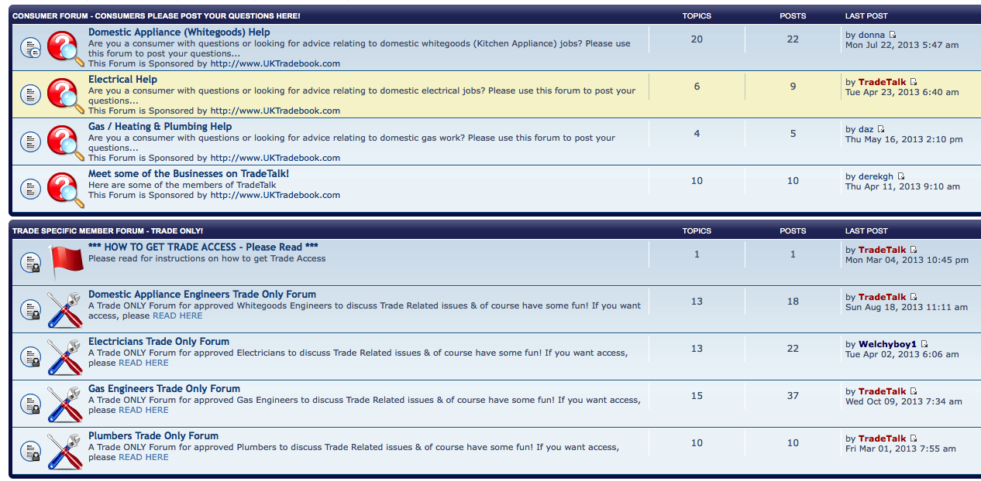Viewport: 981px width, 481px height.
Task: Open TradeTalk profile in the Electrical Help row
Action: (882, 82)
